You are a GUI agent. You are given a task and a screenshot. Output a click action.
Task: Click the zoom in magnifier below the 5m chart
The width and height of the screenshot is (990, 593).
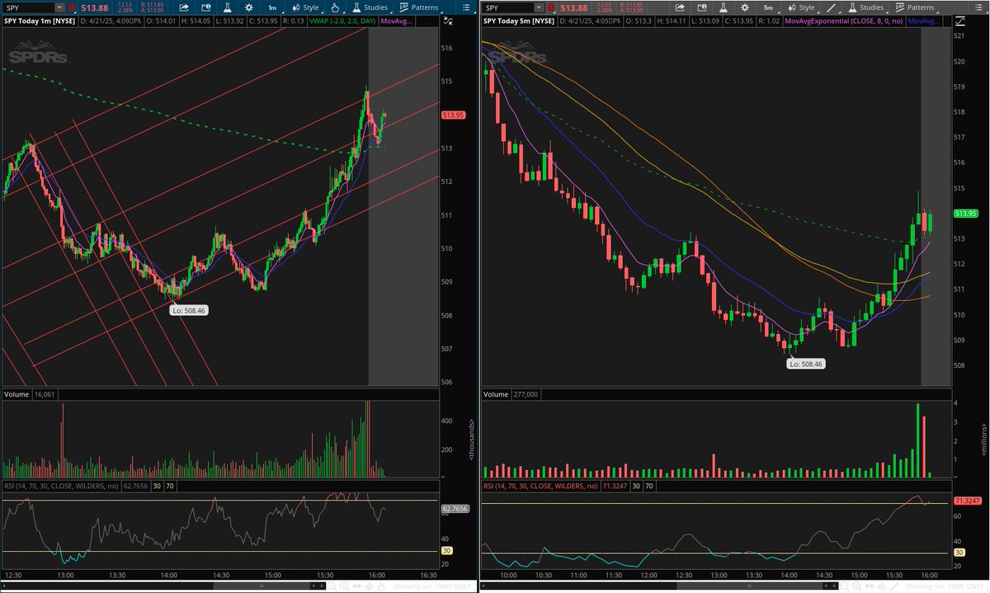(857, 586)
